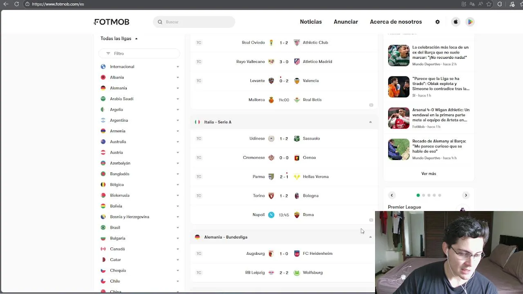Select the Chile country row
The image size is (523, 294).
139,281
